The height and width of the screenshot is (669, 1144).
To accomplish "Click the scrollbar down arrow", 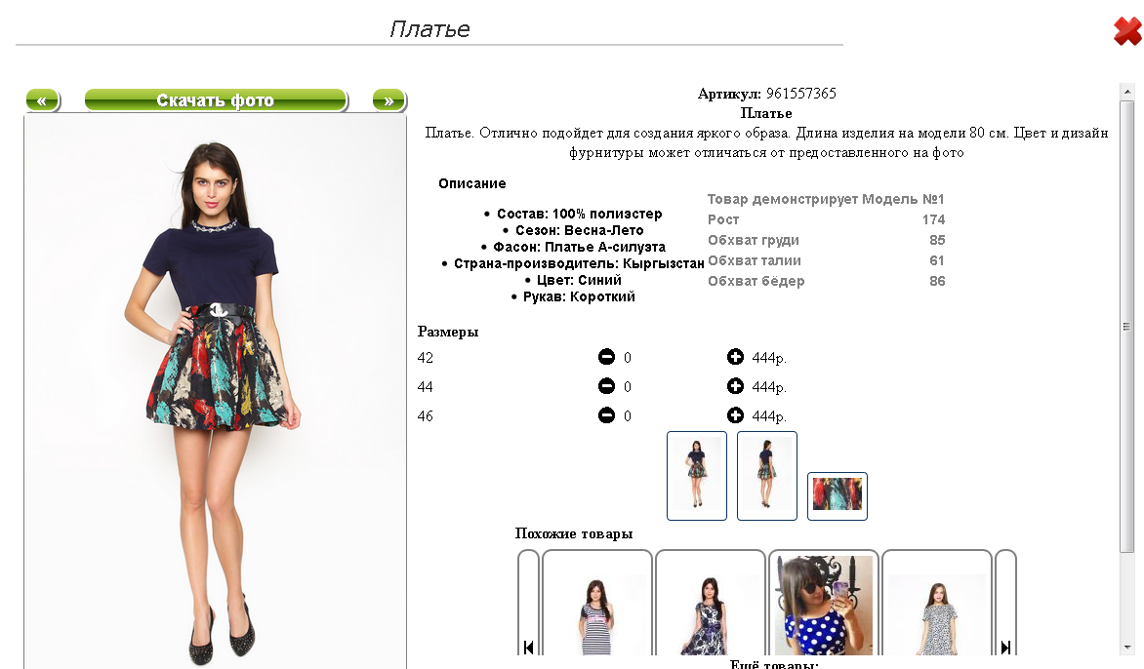I will 1127,648.
